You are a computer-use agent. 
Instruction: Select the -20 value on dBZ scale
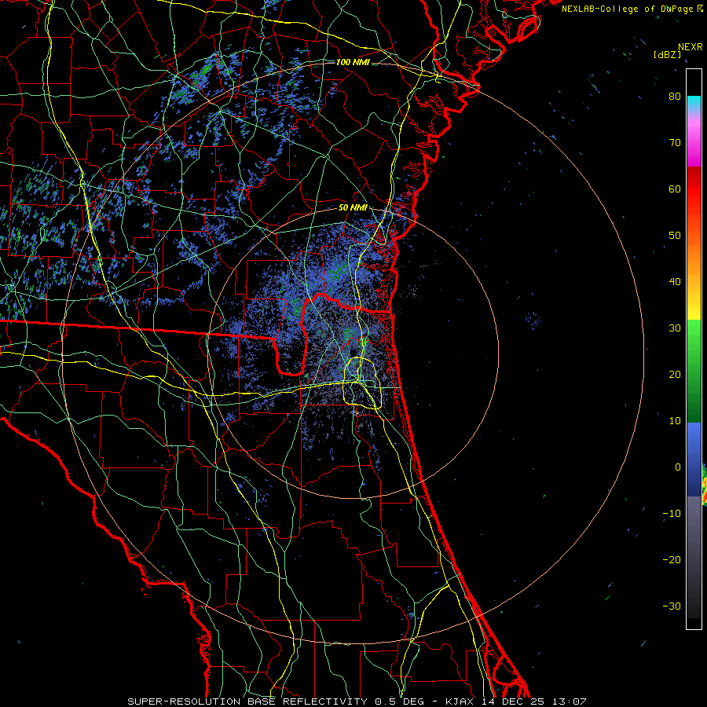[x=672, y=560]
